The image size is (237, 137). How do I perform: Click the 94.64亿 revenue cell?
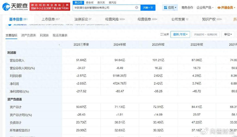tap(120, 60)
